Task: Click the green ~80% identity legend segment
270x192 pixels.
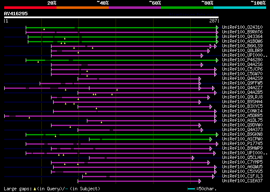Action: 187,8
